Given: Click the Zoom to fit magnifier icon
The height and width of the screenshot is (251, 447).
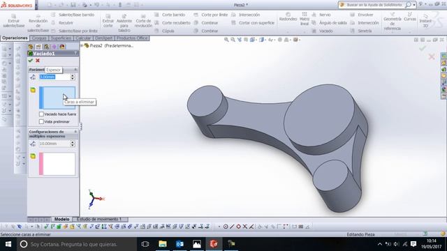Looking at the screenshot, I should (x=226, y=40).
